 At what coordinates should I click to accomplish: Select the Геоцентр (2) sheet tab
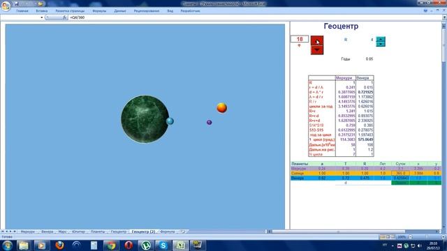(x=143, y=231)
